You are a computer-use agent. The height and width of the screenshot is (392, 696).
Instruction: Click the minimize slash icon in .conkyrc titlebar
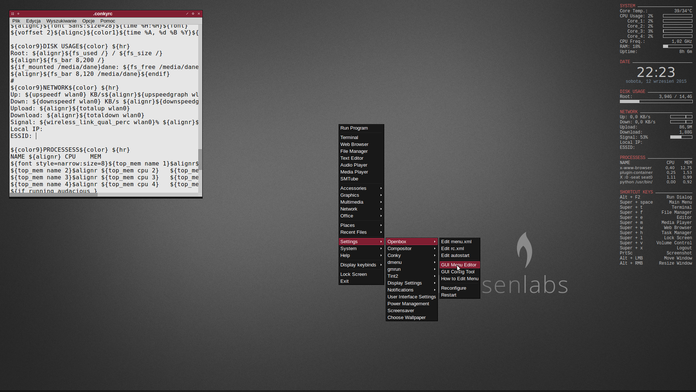pos(187,14)
